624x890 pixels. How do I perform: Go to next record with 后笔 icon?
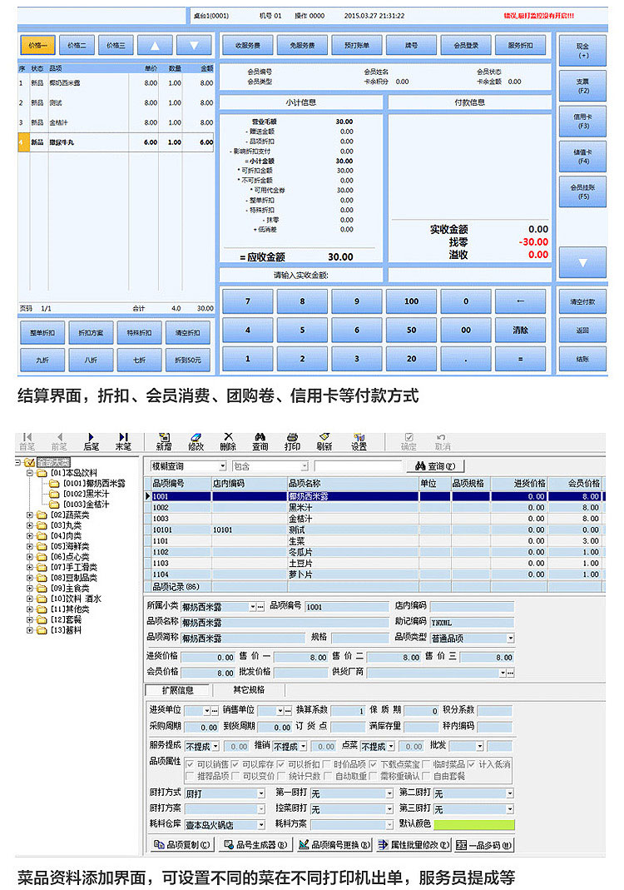tap(91, 437)
